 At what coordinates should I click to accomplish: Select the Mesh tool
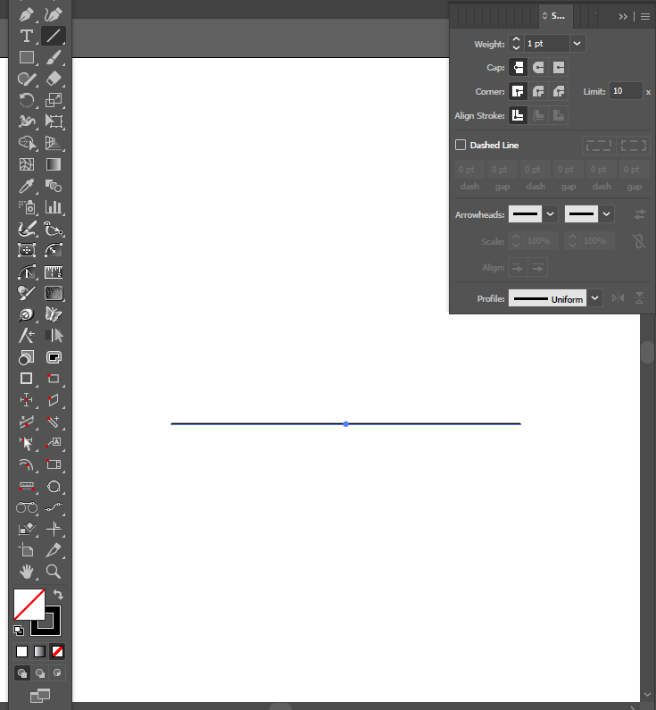pyautogui.click(x=26, y=164)
